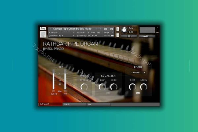Click the Far mic mixer fader
Image resolution: width=198 pixels, height=132 pixels.
click(65, 79)
